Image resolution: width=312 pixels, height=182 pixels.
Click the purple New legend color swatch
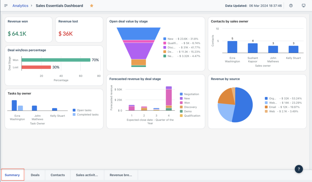(x=181, y=98)
